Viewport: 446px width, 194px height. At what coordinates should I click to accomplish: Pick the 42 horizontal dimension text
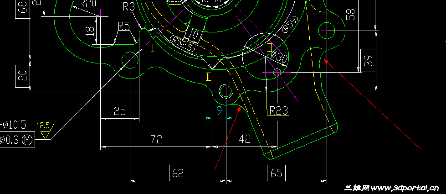(x=245, y=139)
